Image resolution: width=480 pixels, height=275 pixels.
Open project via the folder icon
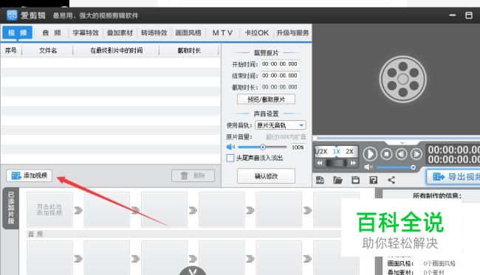[x=337, y=180]
